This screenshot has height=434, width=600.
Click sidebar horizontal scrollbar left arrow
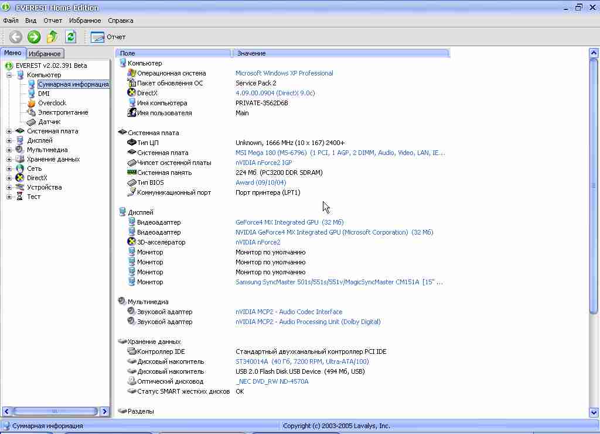[x=6, y=411]
